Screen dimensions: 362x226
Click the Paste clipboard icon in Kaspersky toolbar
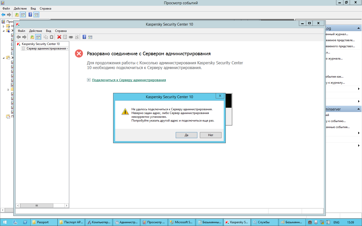pos(52,37)
